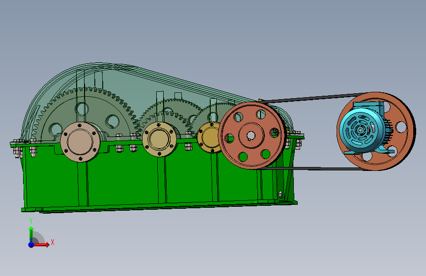The height and width of the screenshot is (276, 426).
Task: Select the gold bearing cap beside the pulley
Action: point(208,137)
